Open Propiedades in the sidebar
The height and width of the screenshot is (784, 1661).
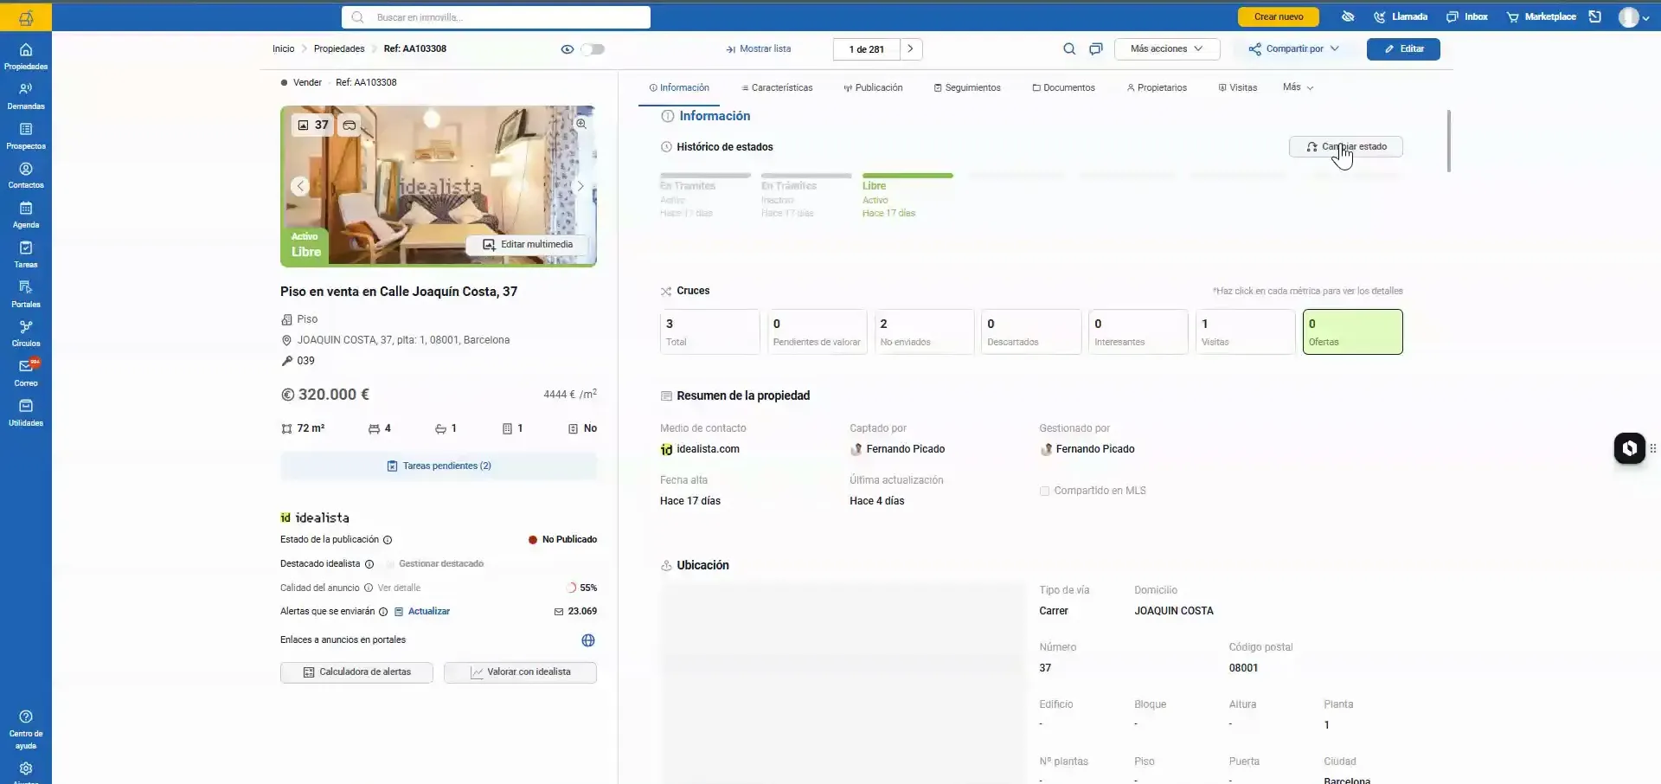click(x=26, y=56)
